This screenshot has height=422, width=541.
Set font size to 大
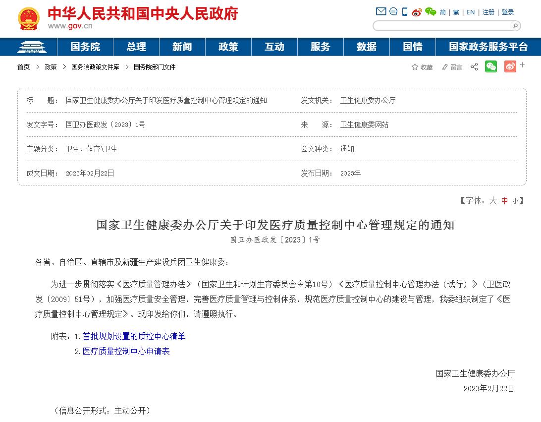493,201
